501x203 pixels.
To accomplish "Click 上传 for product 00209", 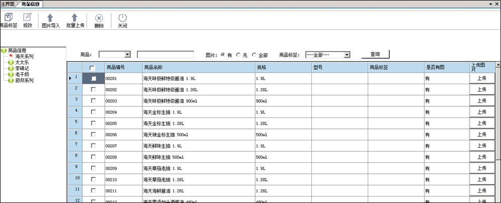I will click(x=482, y=168).
